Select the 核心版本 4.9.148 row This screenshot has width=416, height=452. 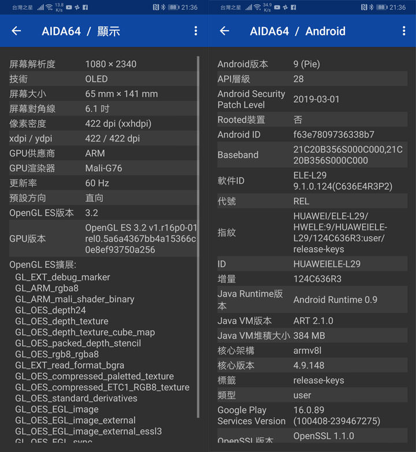(x=312, y=365)
